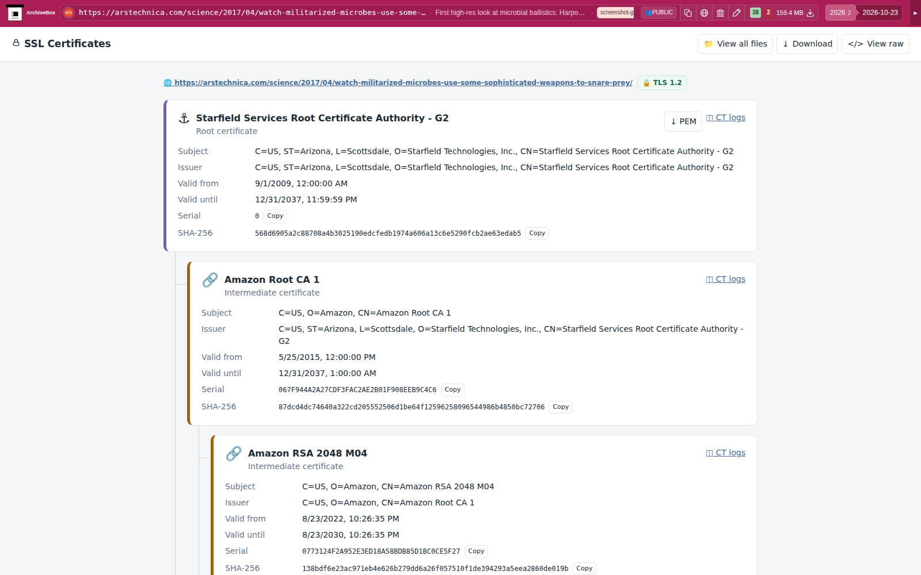Click the archive.org building icon

(720, 13)
